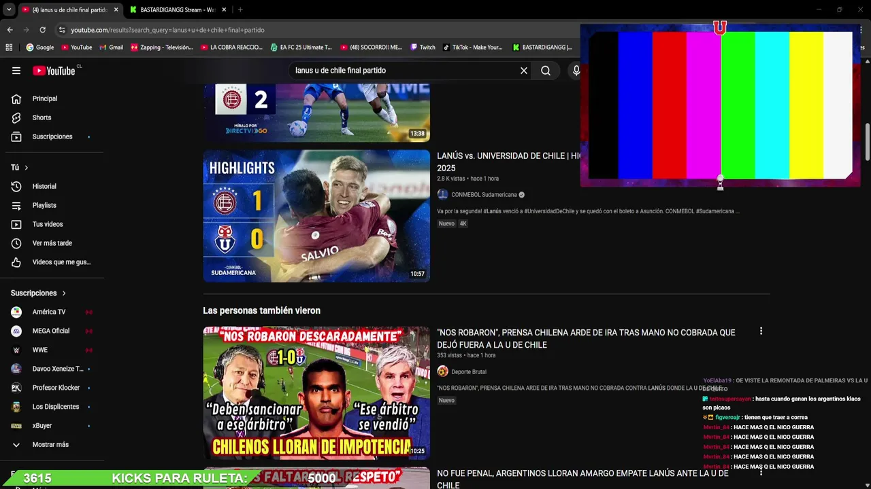This screenshot has height=489, width=871.
Task: Expand the Tú section chevron
Action: tap(27, 167)
